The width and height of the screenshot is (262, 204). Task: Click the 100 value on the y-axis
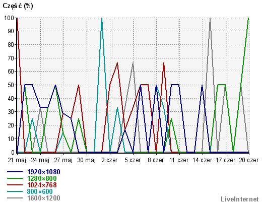coord(9,18)
